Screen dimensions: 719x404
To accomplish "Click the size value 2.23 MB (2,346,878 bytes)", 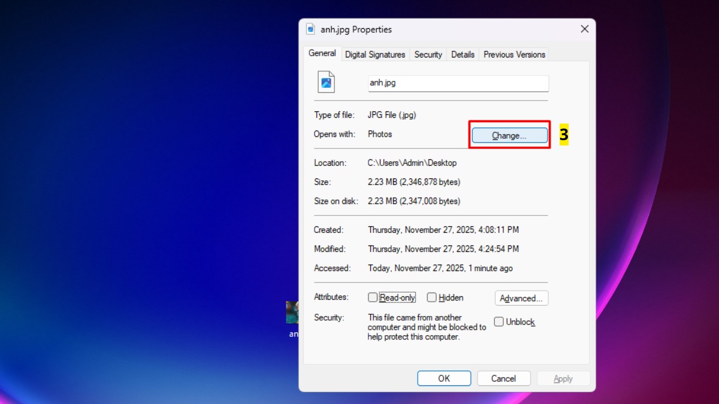I will pyautogui.click(x=414, y=182).
